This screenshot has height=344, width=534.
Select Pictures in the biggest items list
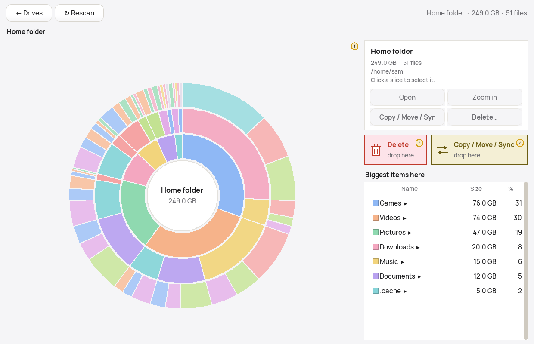(x=444, y=232)
